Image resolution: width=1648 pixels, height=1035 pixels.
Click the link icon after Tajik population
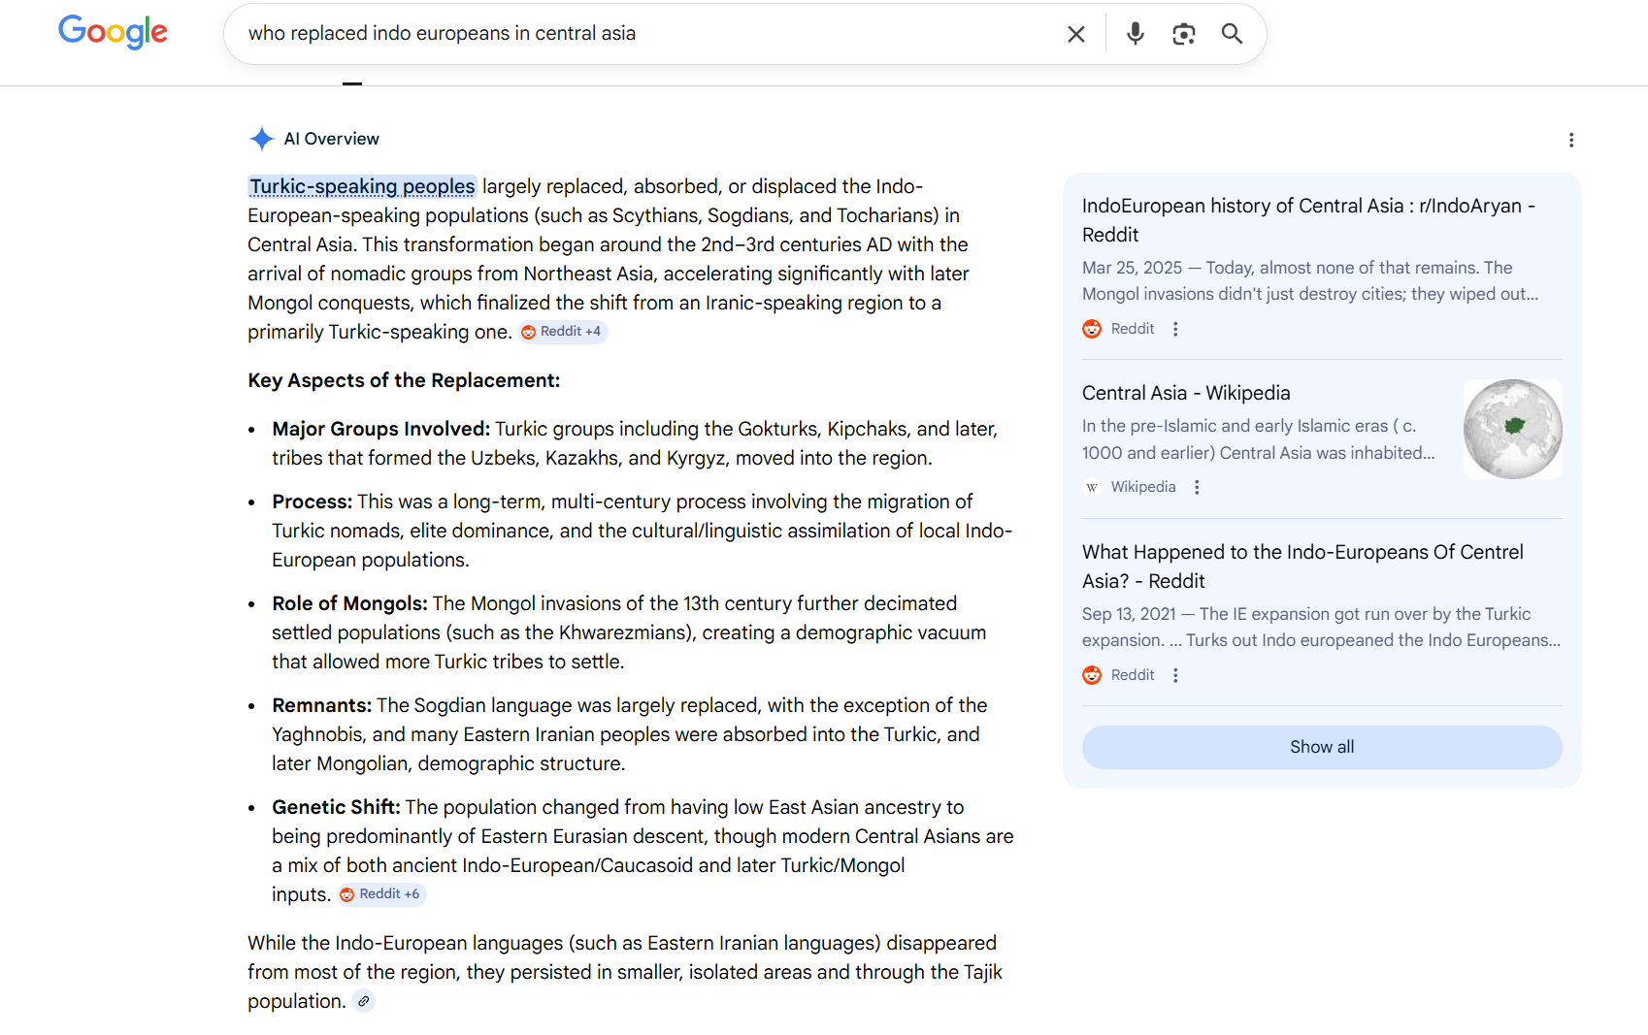tap(363, 1001)
